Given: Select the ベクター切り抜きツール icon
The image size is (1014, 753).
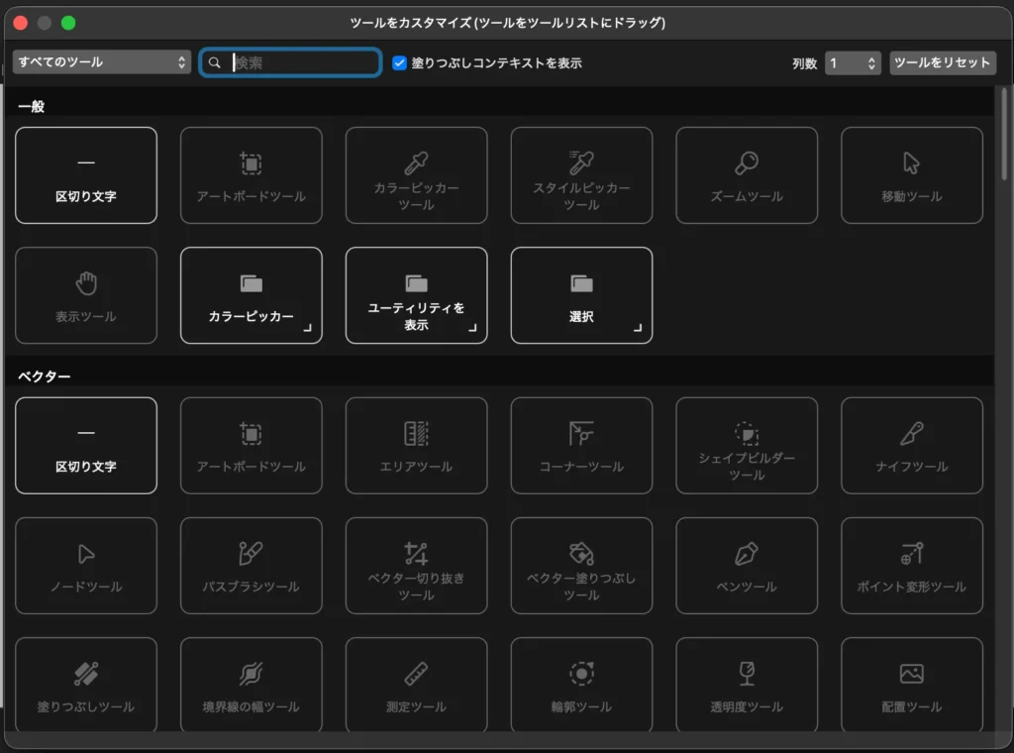Looking at the screenshot, I should point(416,552).
